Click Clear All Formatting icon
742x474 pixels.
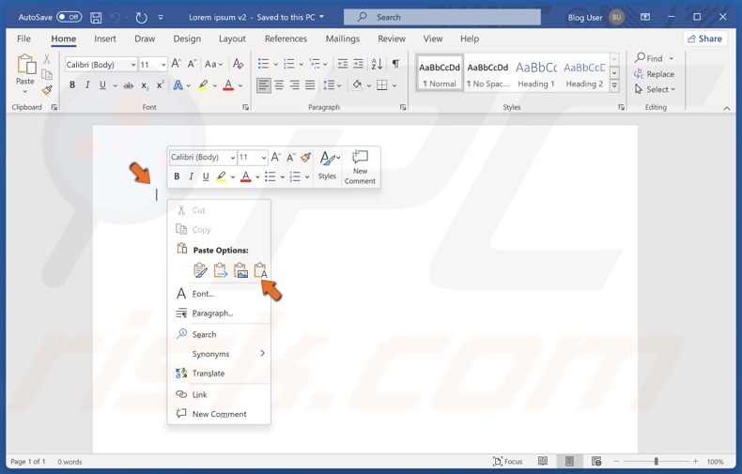tap(238, 64)
